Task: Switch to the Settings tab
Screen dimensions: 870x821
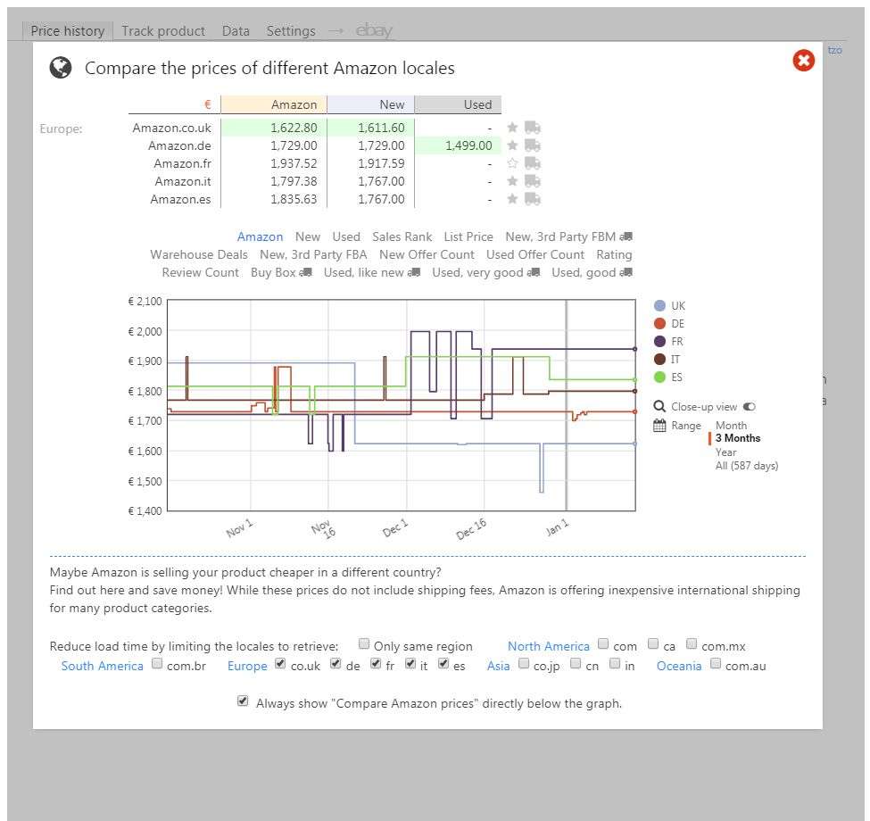Action: [x=291, y=31]
